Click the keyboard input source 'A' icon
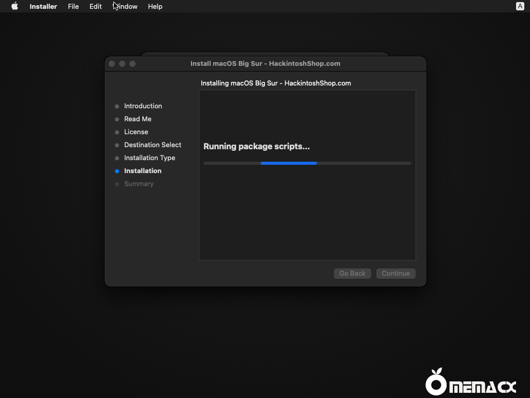 (x=519, y=6)
